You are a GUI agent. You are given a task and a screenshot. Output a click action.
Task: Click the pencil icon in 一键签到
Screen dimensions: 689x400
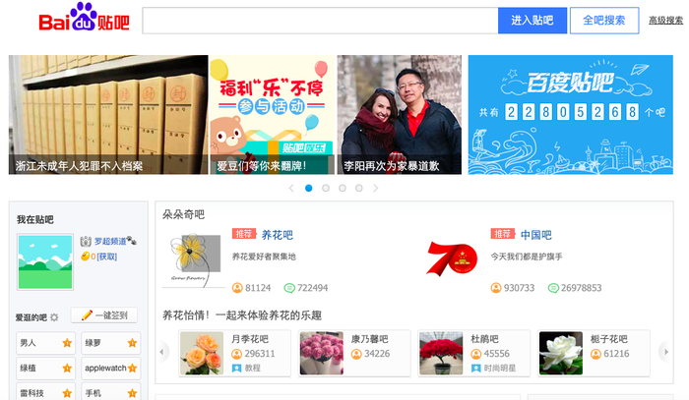point(87,314)
